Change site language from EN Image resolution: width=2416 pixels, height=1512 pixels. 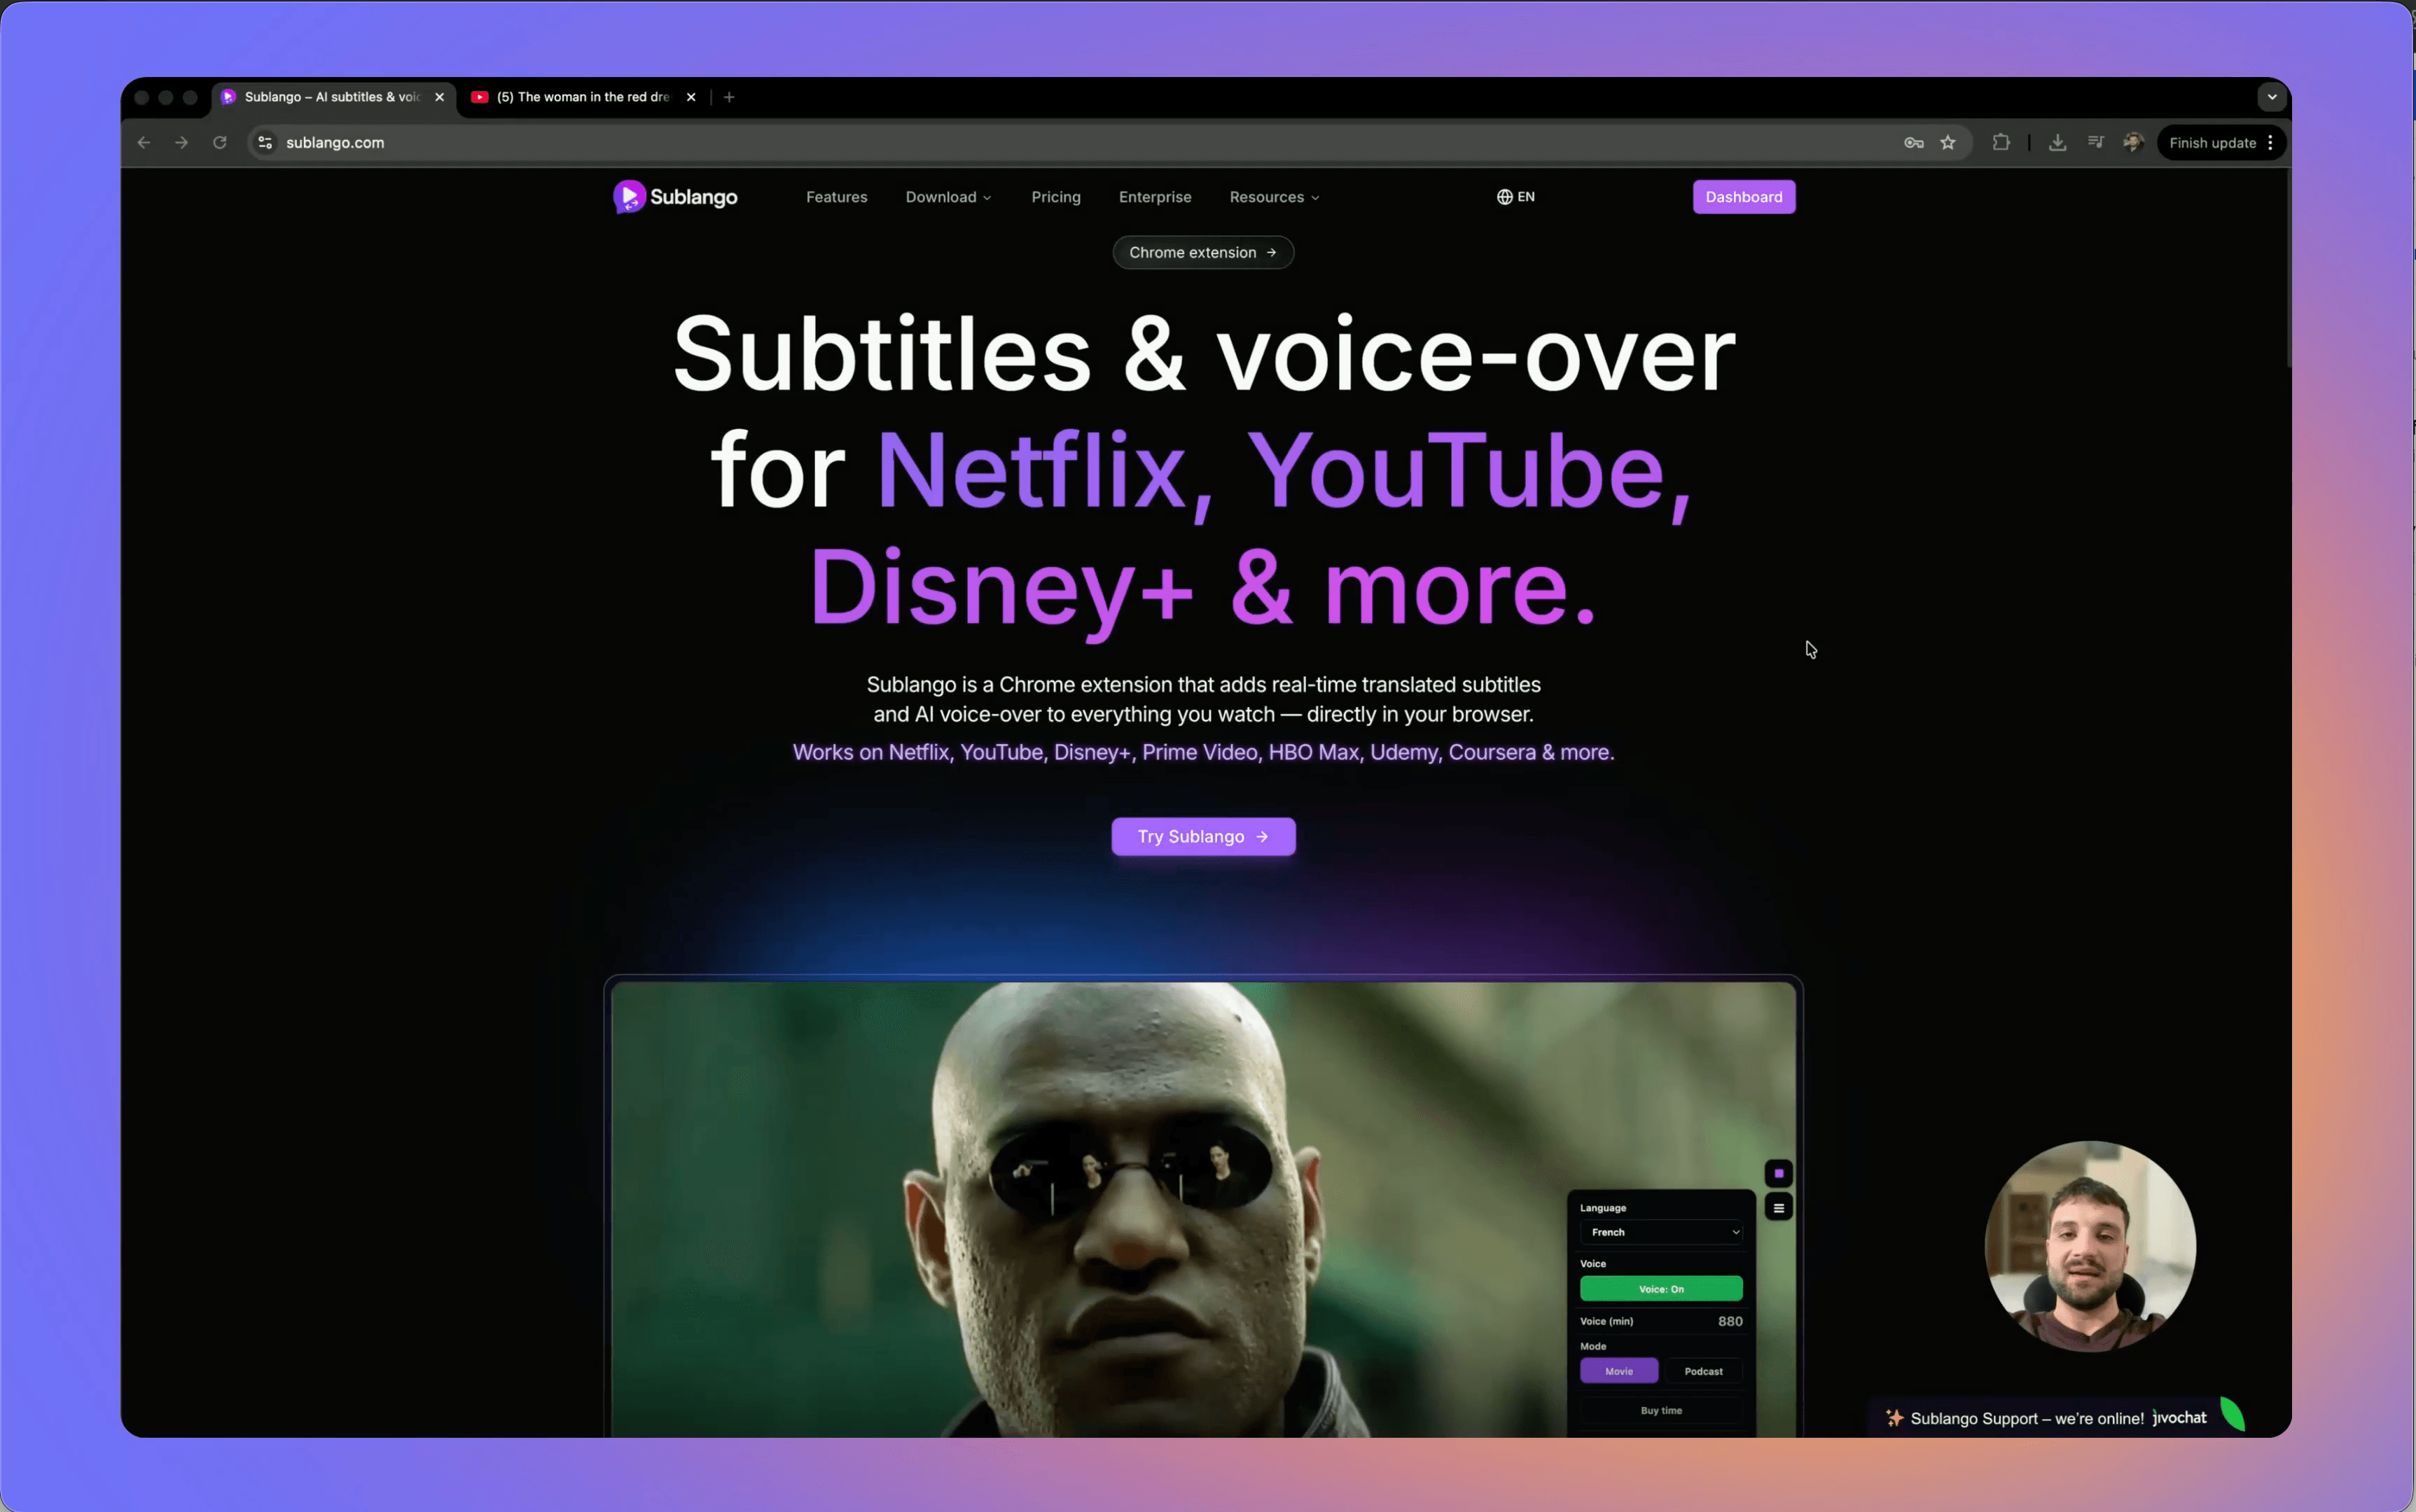(x=1515, y=197)
